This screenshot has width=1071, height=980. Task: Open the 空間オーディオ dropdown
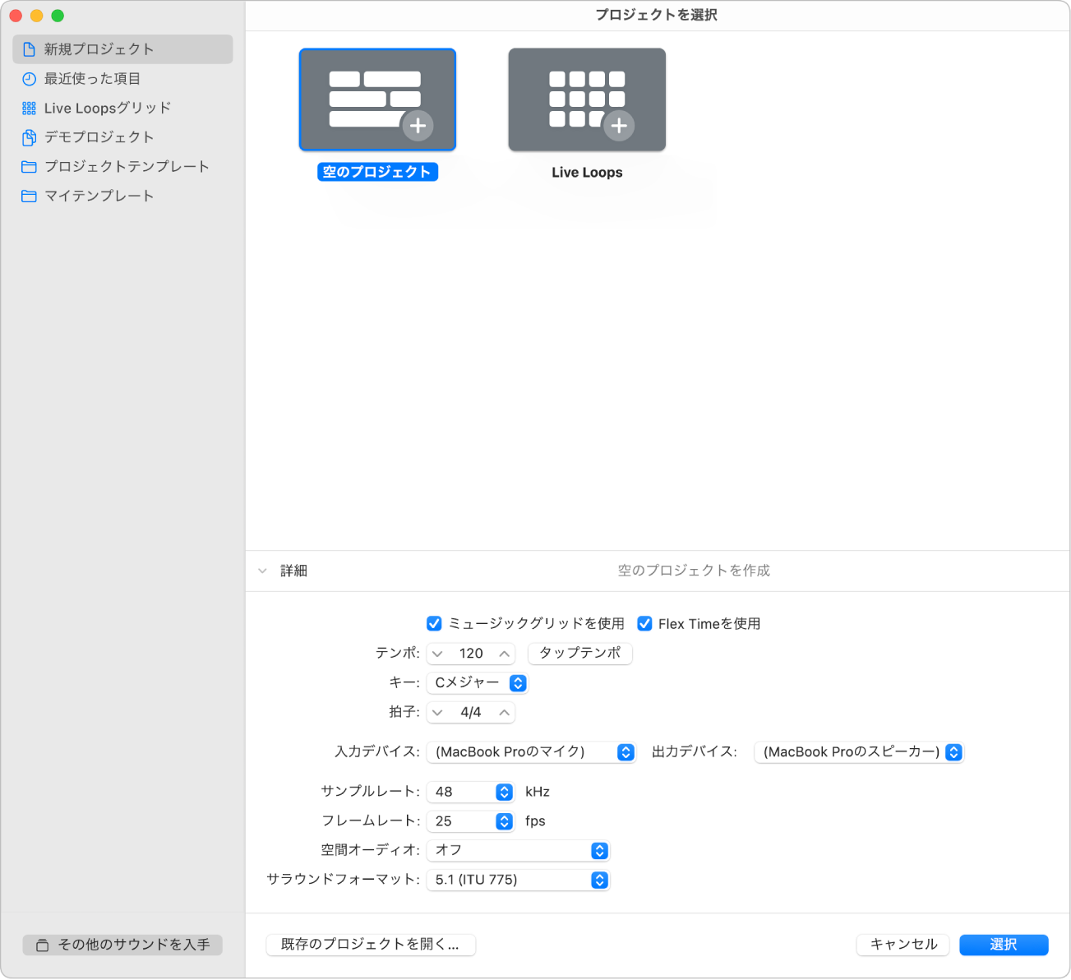(x=599, y=850)
